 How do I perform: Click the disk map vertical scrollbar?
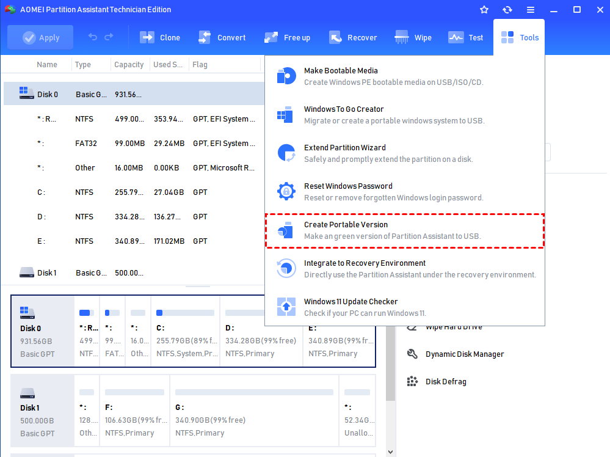391,364
